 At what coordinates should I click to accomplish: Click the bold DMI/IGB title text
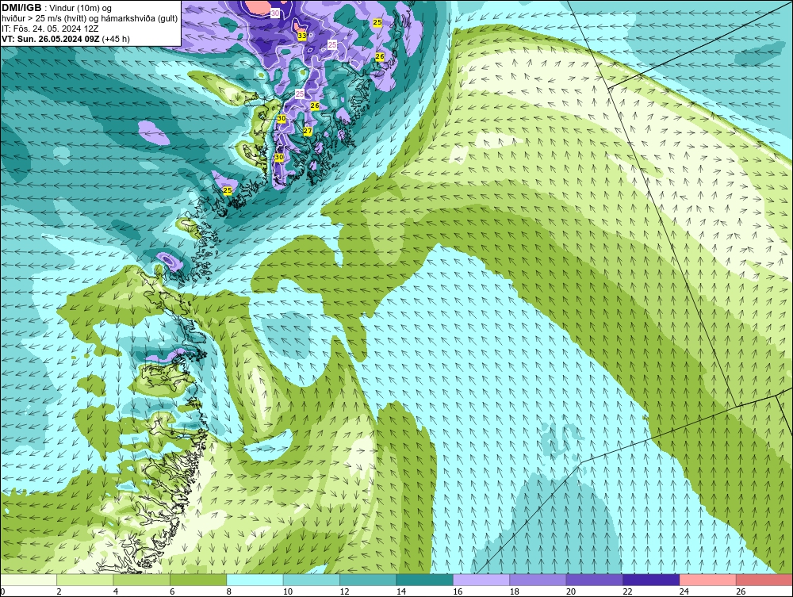coord(21,8)
